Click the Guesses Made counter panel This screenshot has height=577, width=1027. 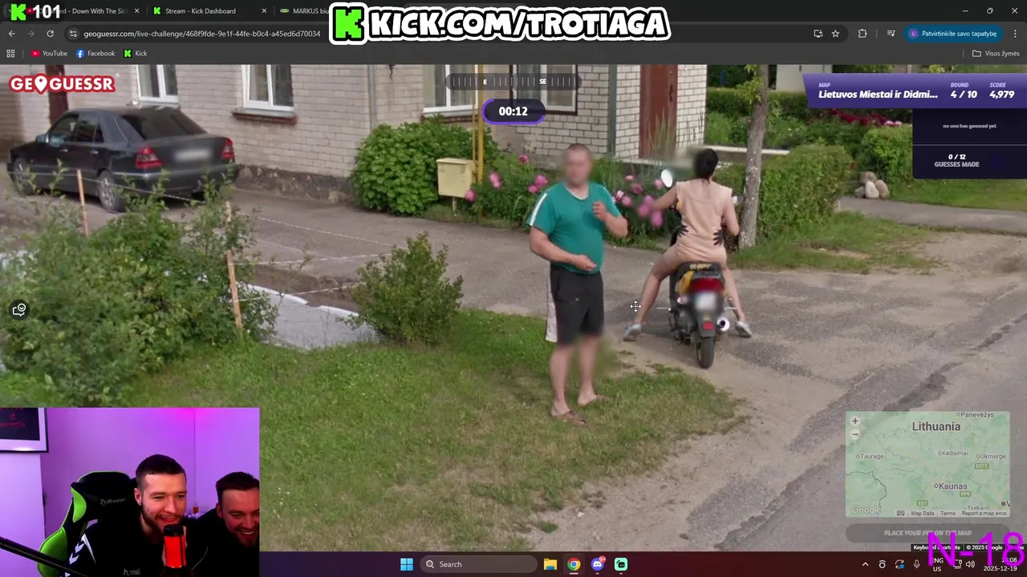click(x=956, y=160)
